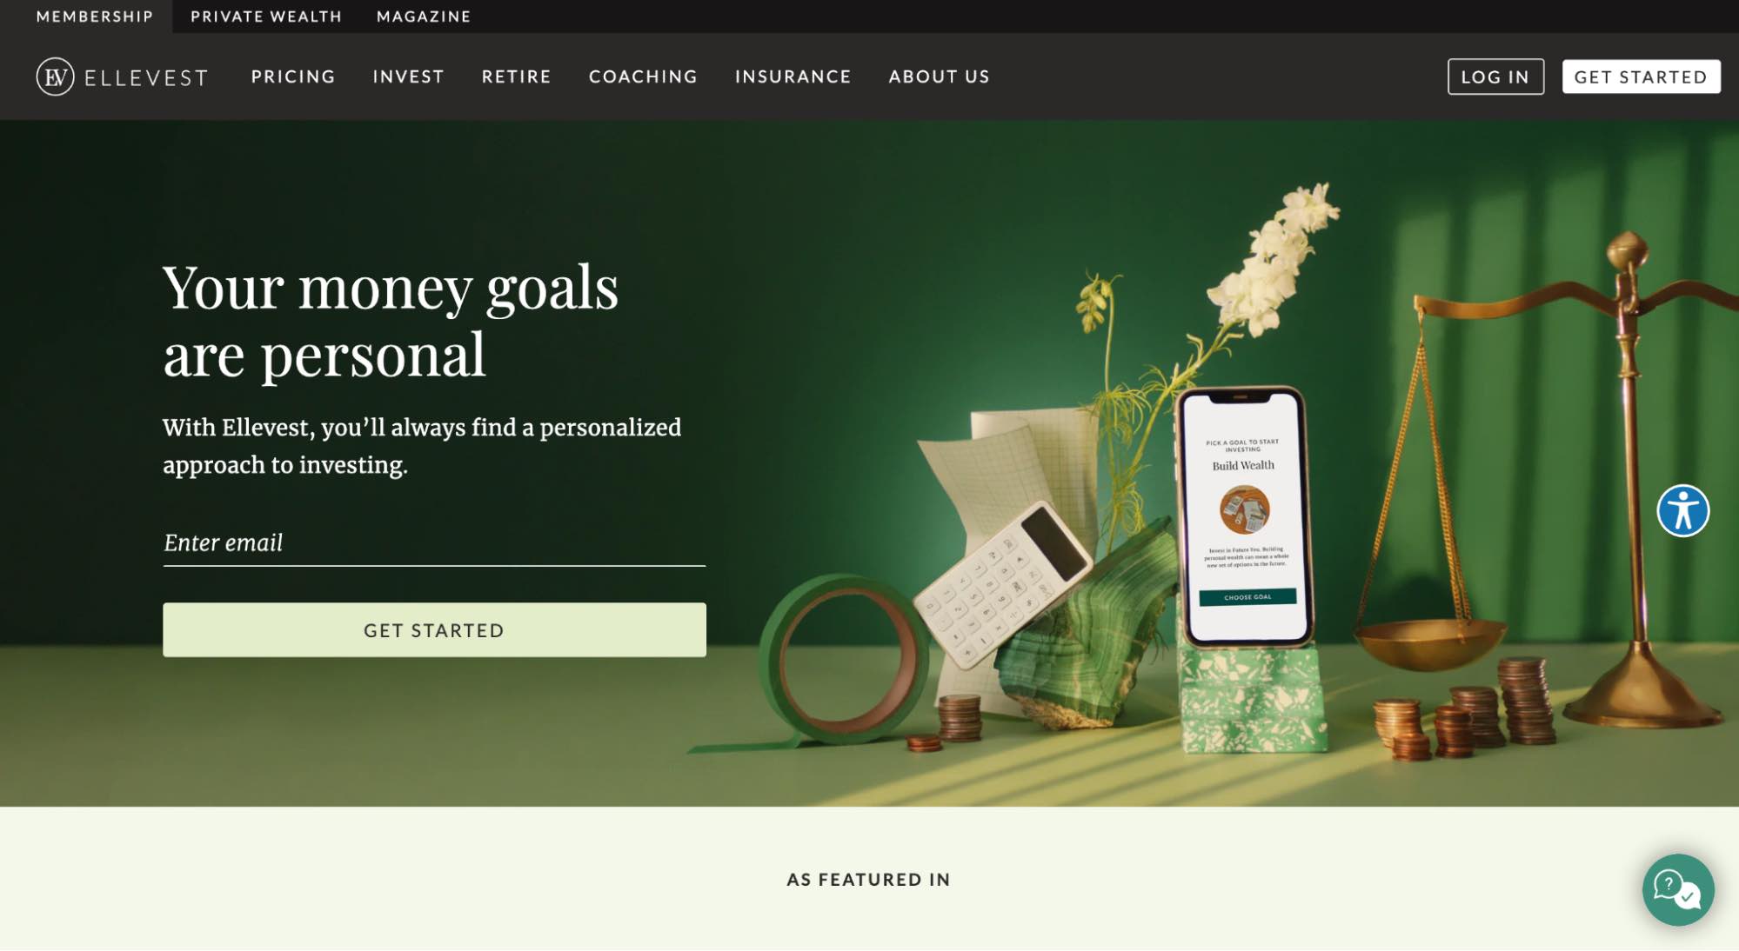Screen dimensions: 1739x951
Task: Open the human figure accessibility icon
Action: pyautogui.click(x=1684, y=509)
